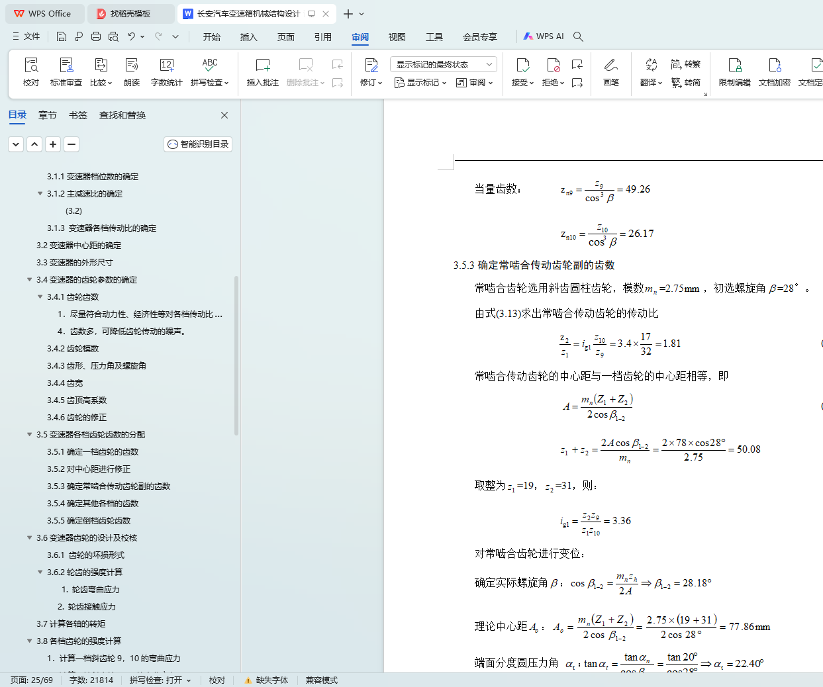Click the navigation pane scrollbar
823x687 pixels.
[x=236, y=355]
